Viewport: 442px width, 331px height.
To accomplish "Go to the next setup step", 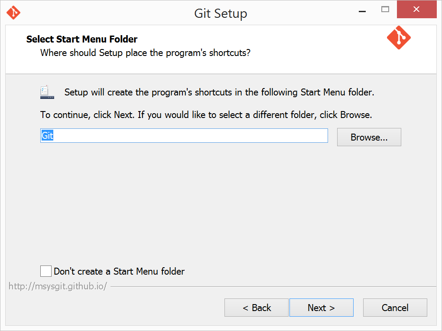I will coord(322,308).
